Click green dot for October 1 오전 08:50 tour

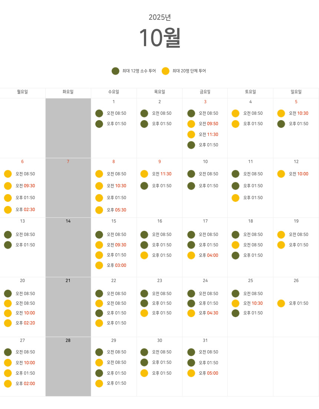[99, 113]
